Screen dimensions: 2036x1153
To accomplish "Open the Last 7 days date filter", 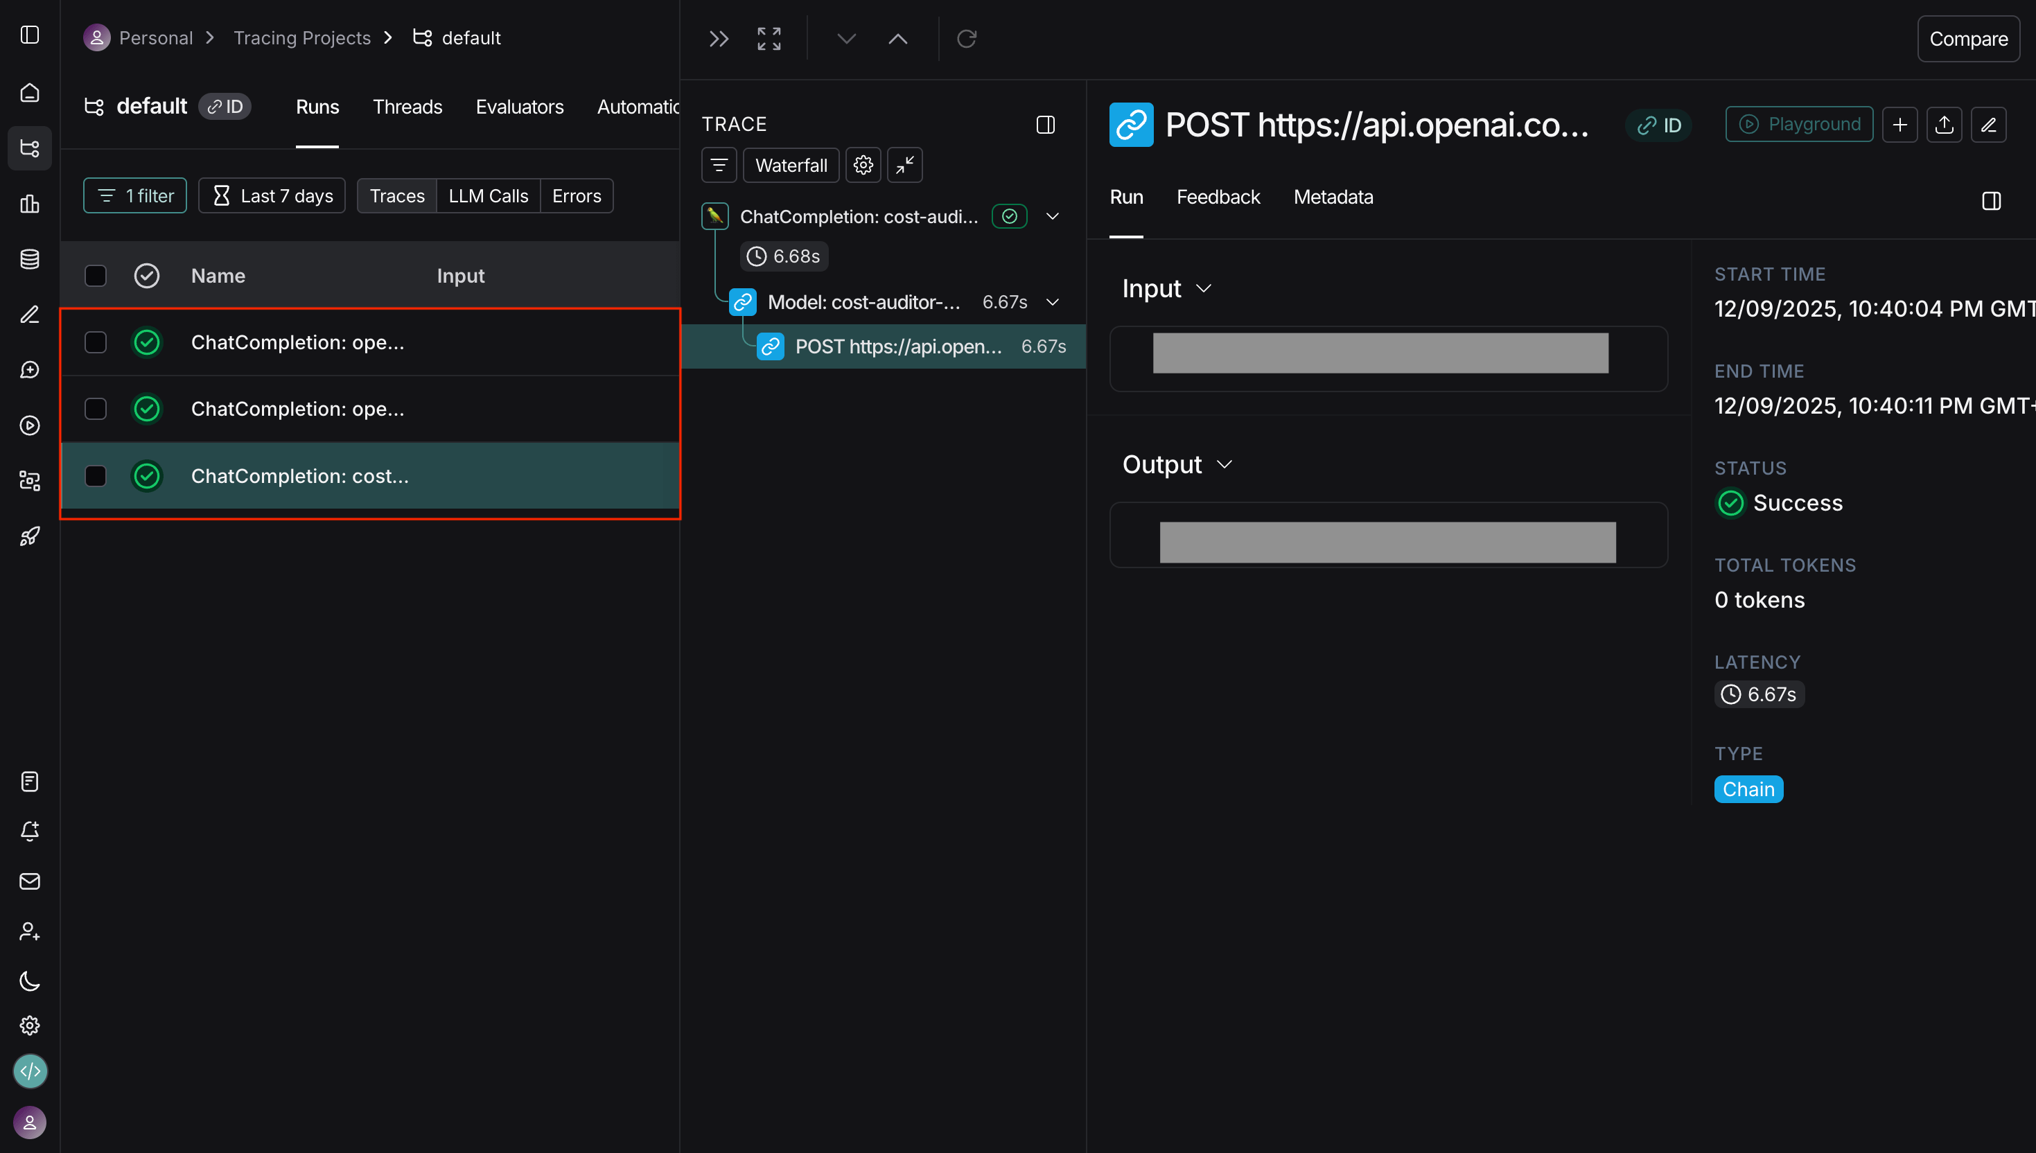I will click(x=272, y=195).
